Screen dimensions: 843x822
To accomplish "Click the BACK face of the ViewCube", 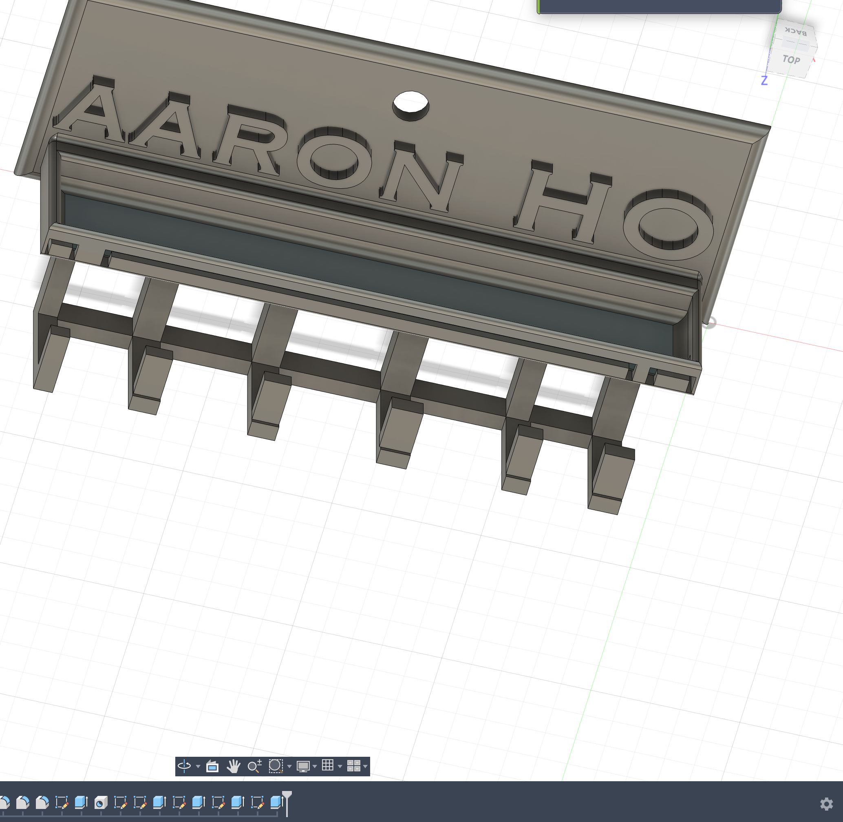I will pos(796,31).
